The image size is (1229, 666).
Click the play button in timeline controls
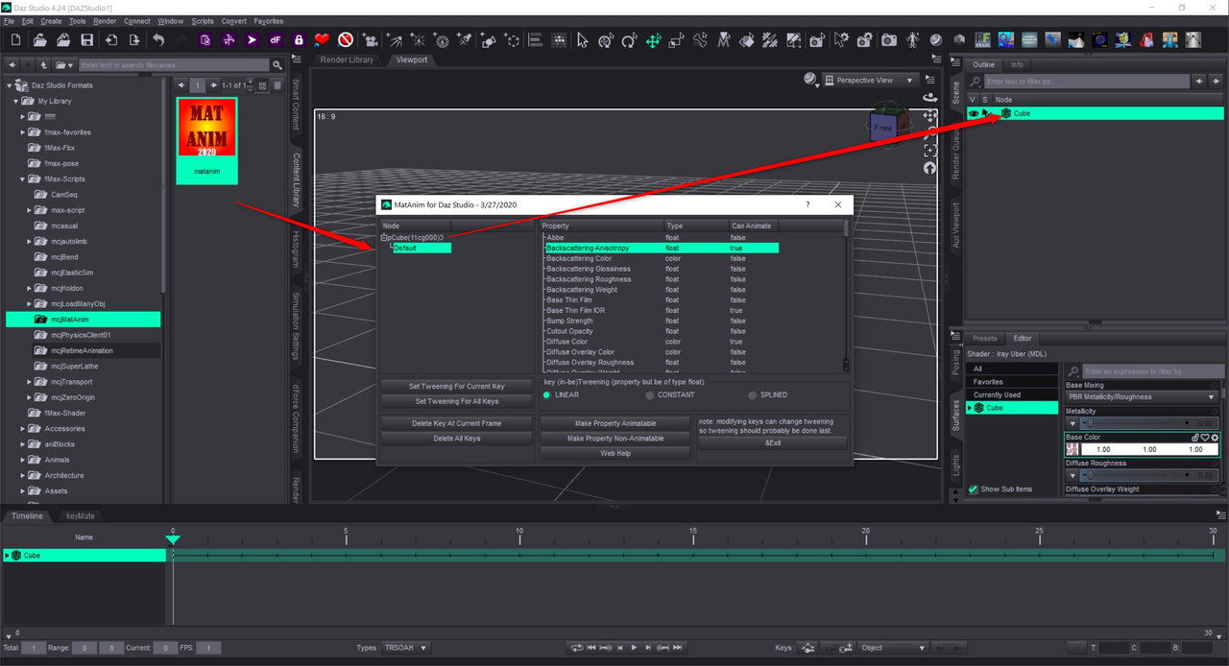click(x=634, y=648)
